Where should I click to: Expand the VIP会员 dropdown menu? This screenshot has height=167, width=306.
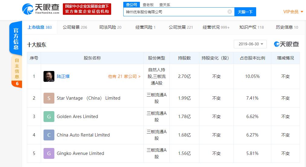pos(293,12)
